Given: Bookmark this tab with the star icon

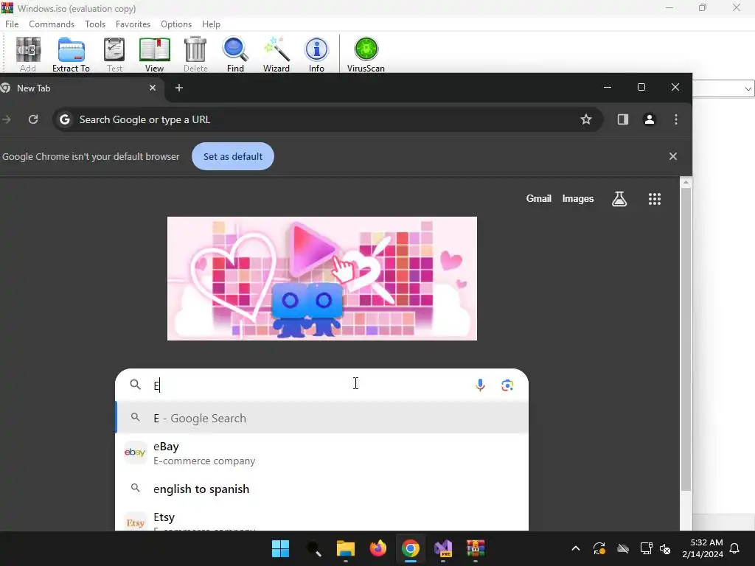Looking at the screenshot, I should [585, 119].
